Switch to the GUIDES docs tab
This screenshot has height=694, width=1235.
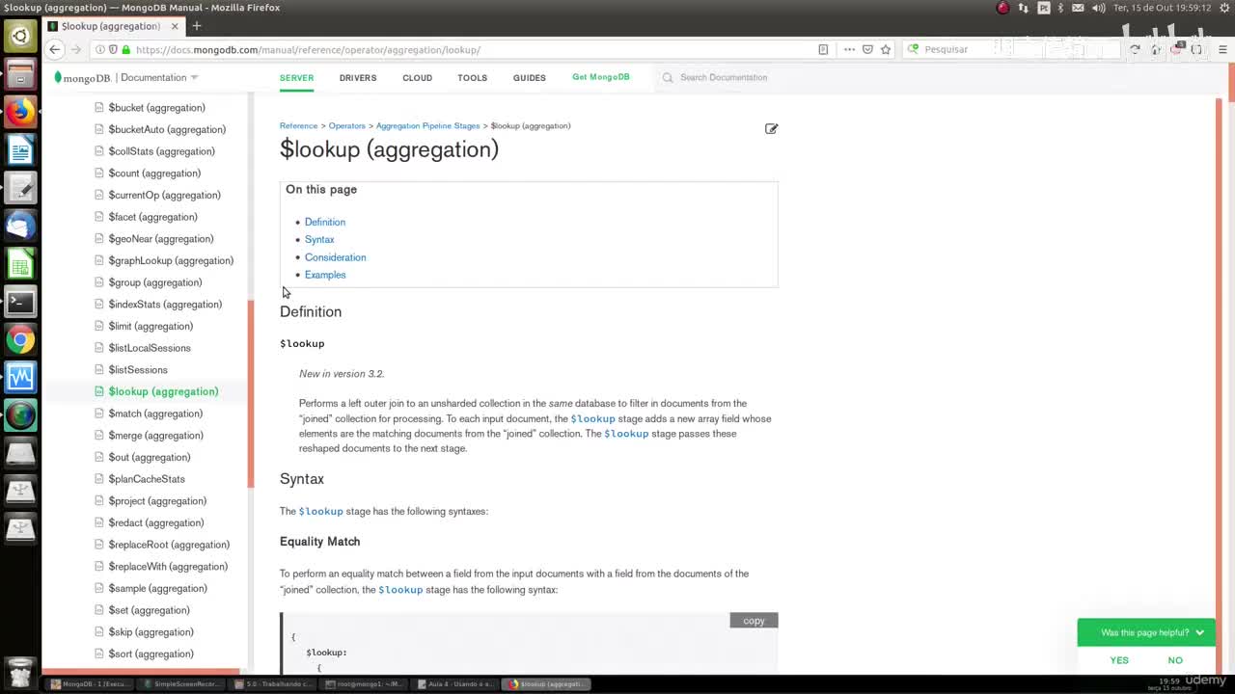(x=529, y=78)
